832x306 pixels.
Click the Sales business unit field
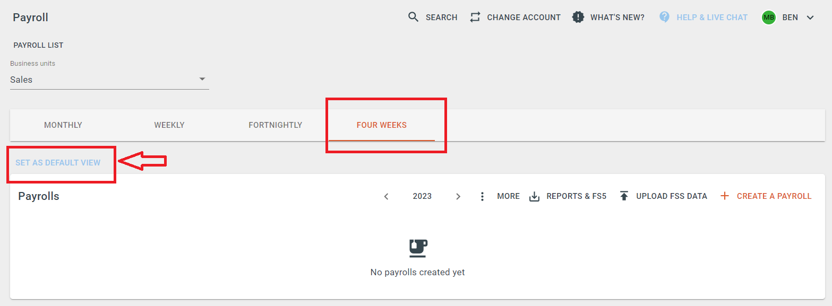click(109, 80)
